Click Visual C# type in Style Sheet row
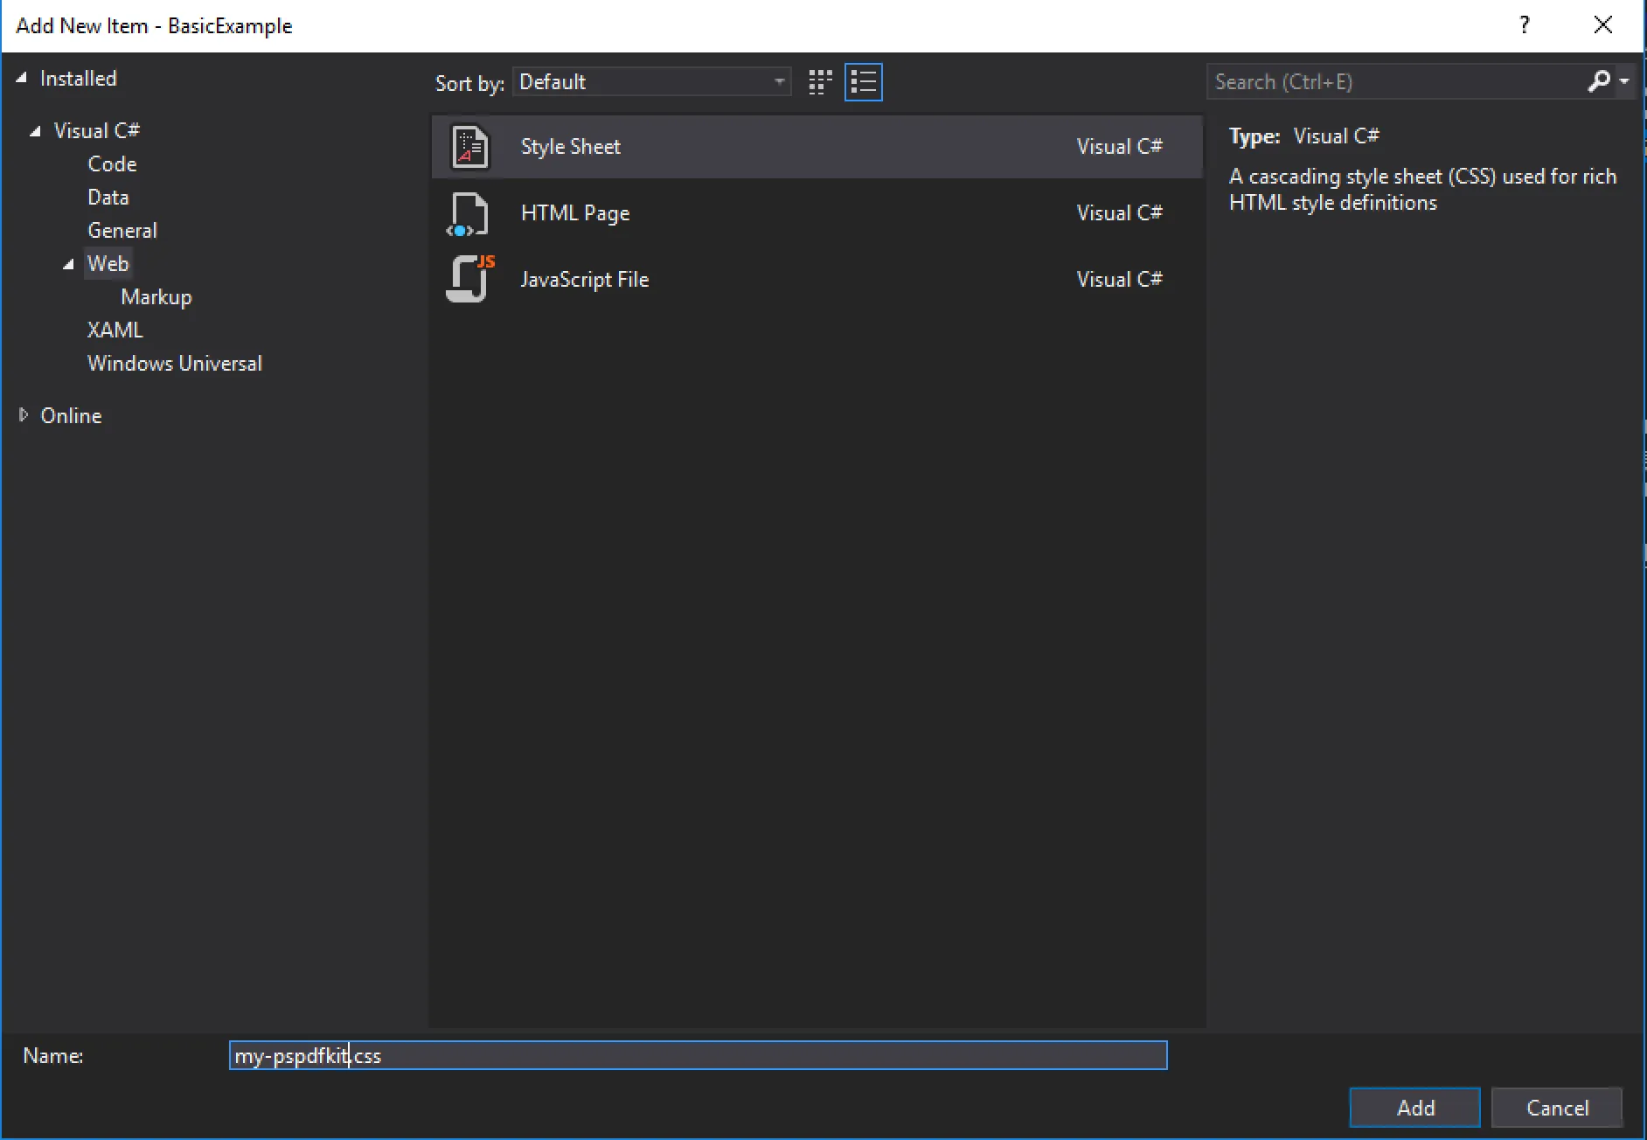 pos(1120,147)
